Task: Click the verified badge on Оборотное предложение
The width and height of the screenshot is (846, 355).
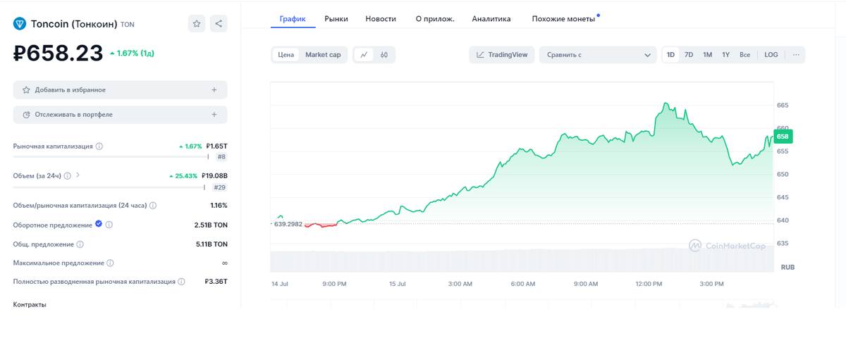Action: [x=99, y=225]
